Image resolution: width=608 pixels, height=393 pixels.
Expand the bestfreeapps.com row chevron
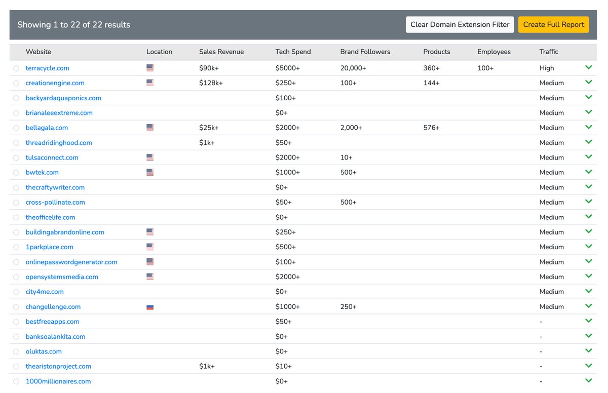[588, 321]
